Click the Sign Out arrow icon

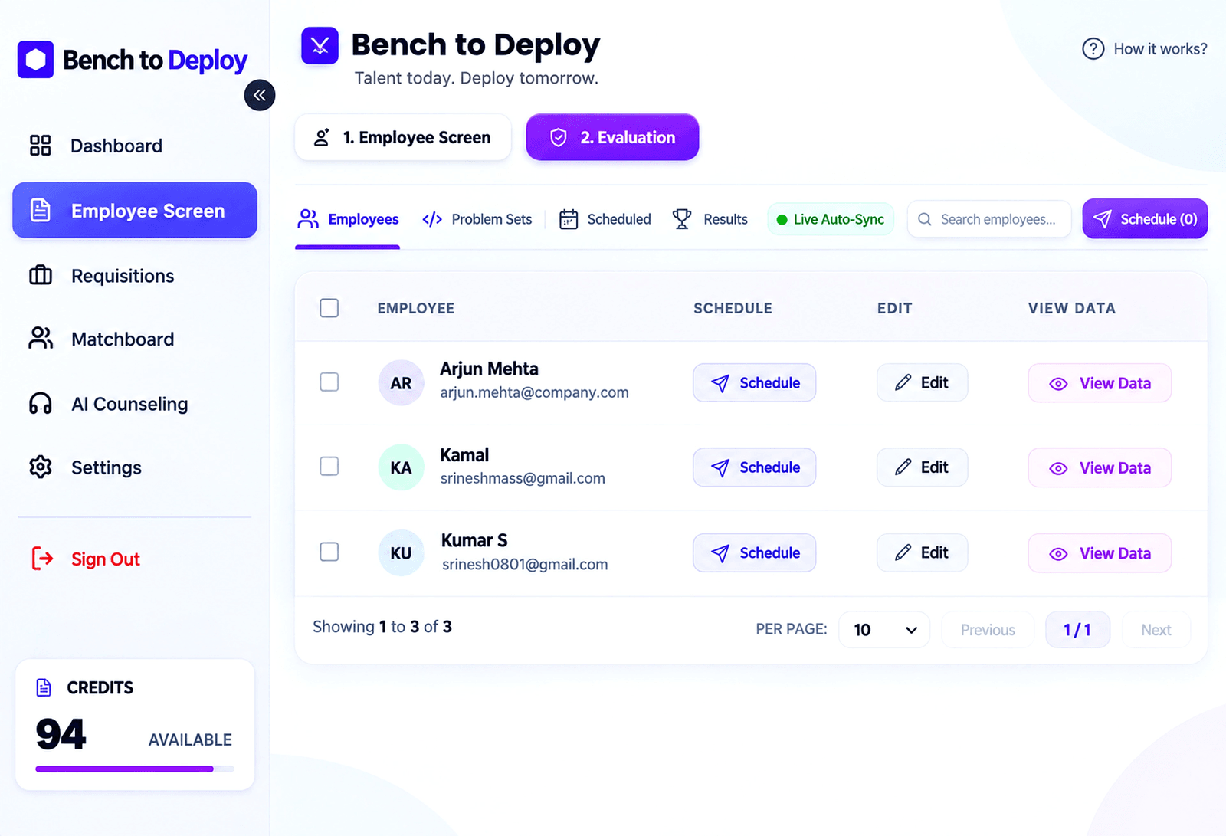pos(42,559)
